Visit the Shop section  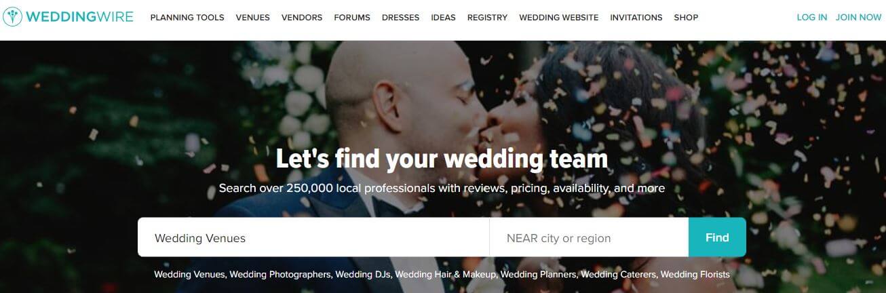(686, 18)
